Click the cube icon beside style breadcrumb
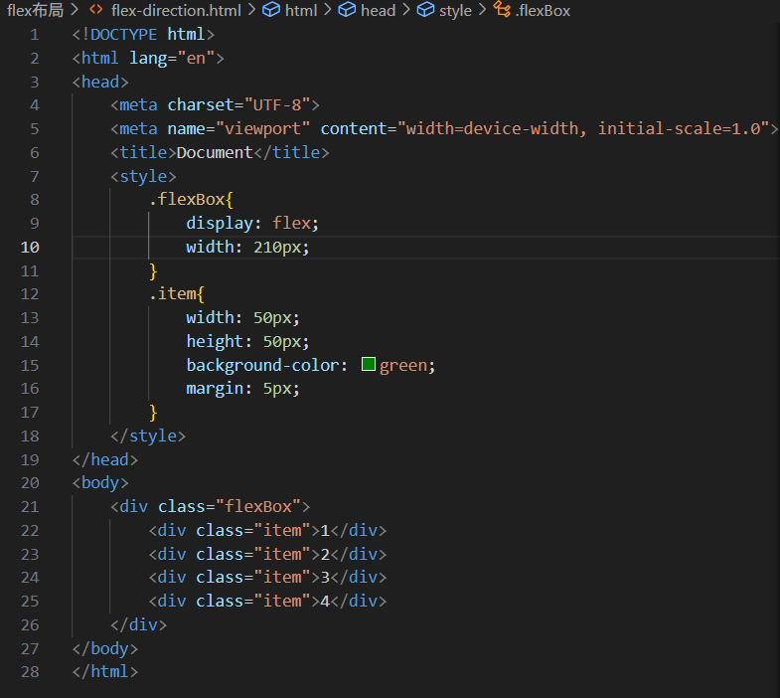Viewport: 780px width, 698px height. [x=425, y=10]
